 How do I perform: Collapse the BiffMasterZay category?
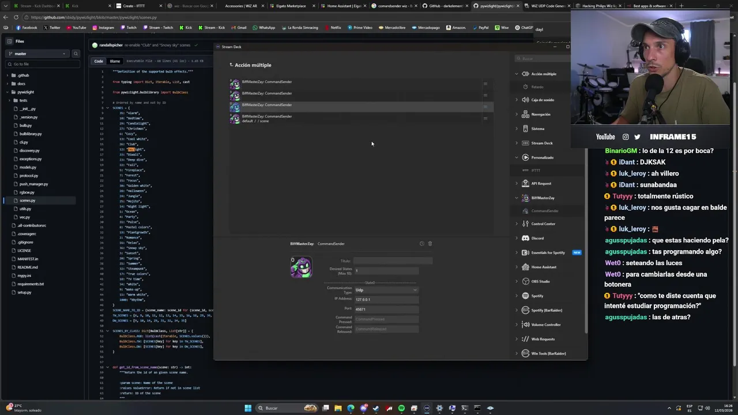pyautogui.click(x=517, y=198)
